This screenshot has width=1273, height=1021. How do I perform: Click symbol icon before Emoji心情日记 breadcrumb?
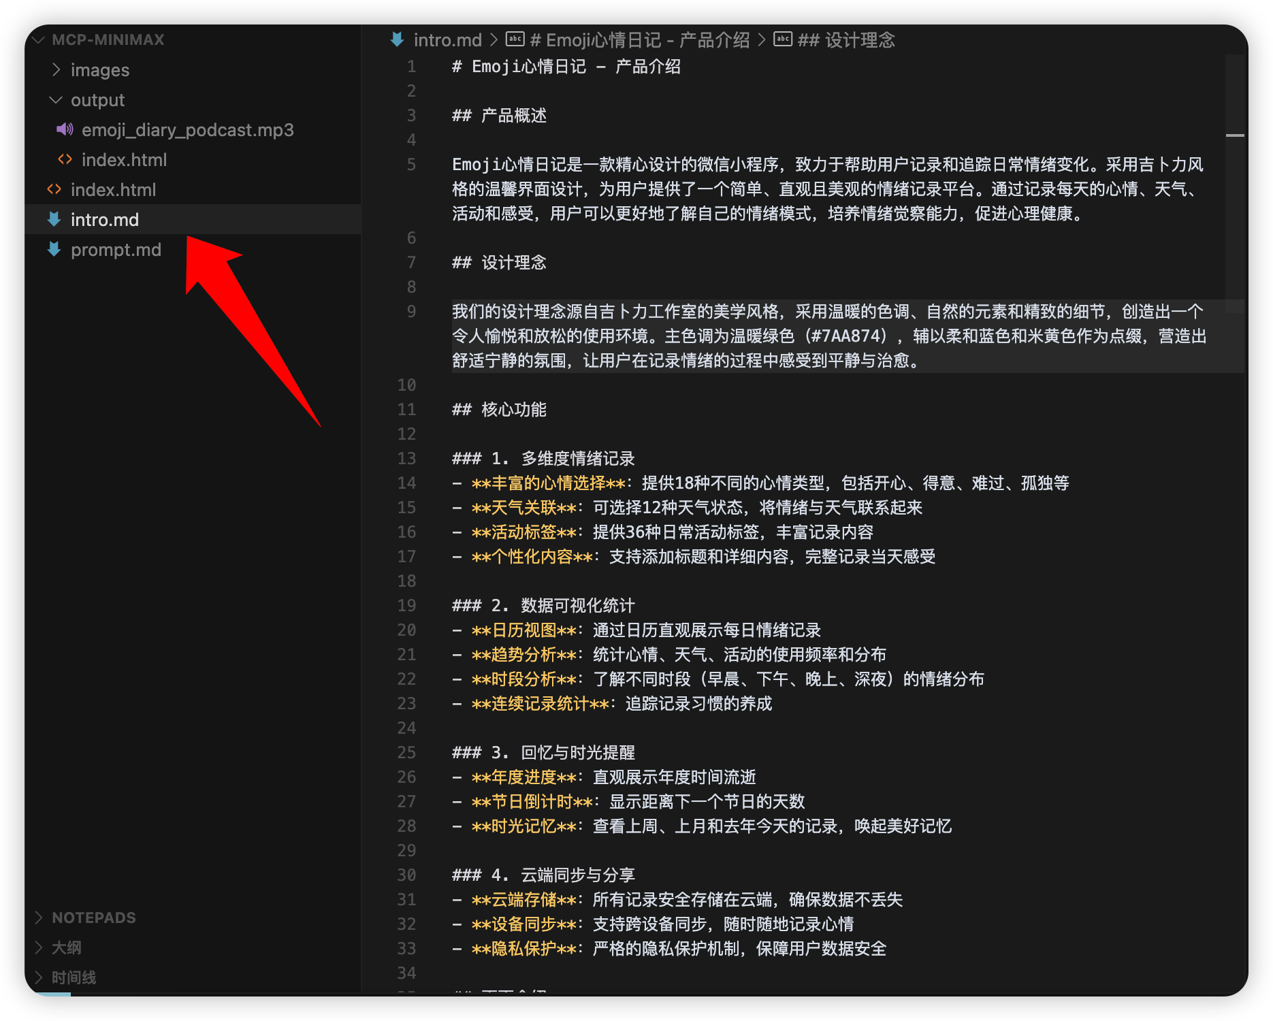pos(515,39)
